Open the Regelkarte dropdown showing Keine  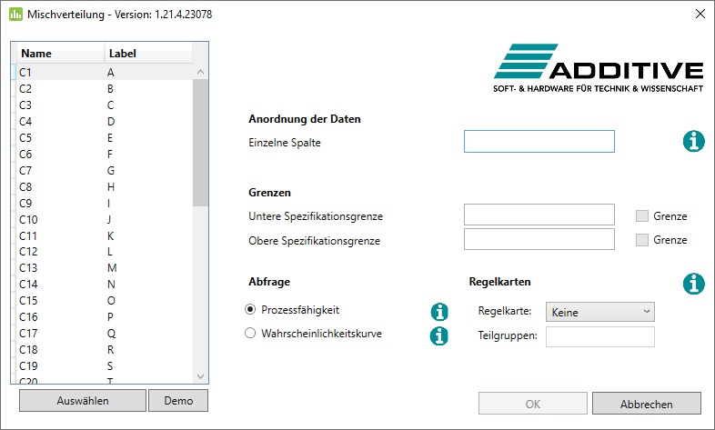tap(600, 312)
